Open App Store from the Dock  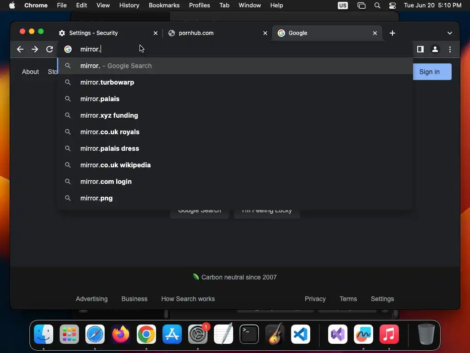click(172, 334)
